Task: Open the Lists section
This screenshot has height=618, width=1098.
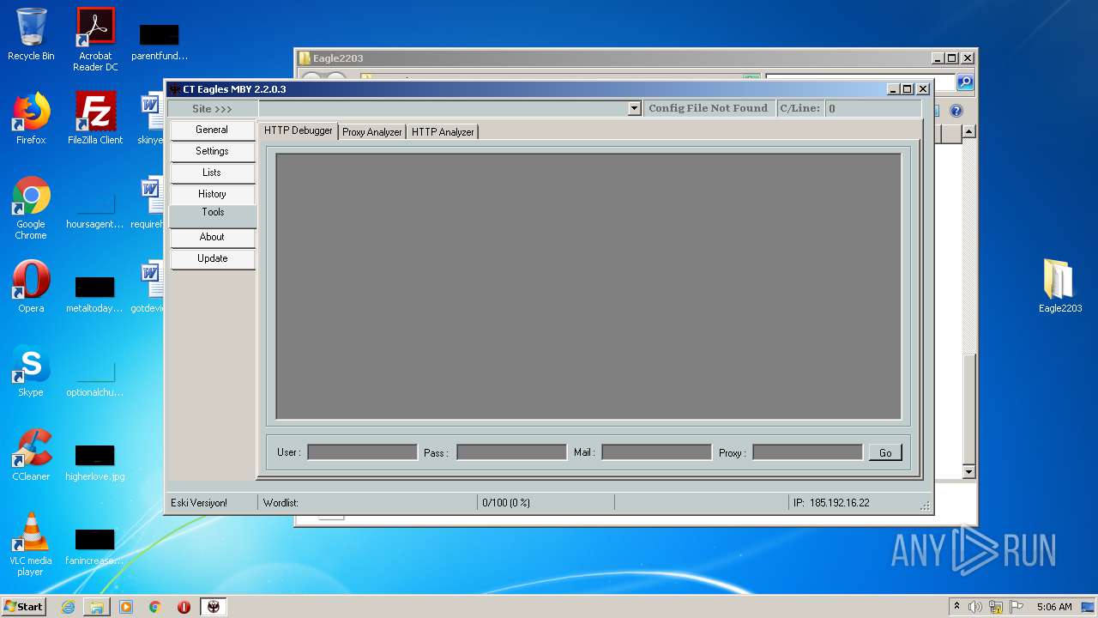Action: coord(212,173)
